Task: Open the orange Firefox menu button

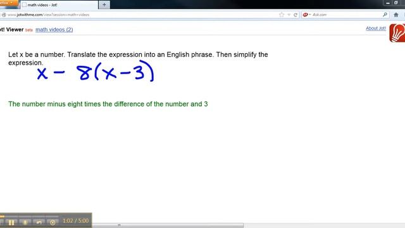Action: (x=8, y=3)
